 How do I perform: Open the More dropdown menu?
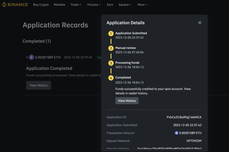(142, 5)
